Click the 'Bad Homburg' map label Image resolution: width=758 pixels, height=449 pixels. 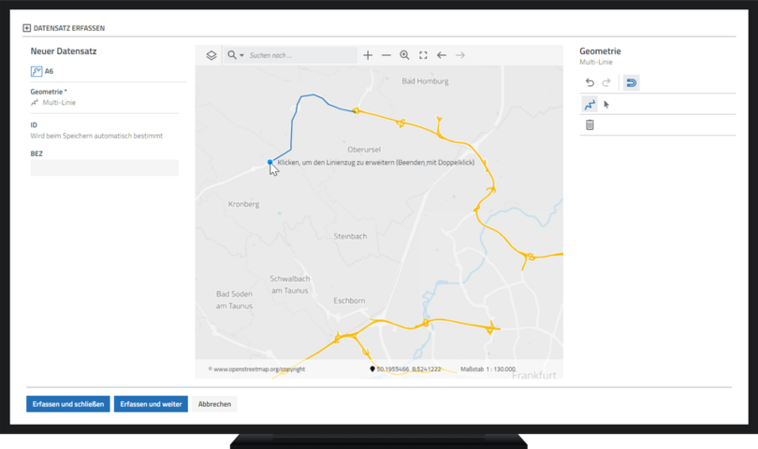point(425,81)
